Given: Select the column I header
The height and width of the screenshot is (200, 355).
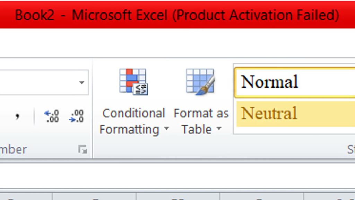Looking at the screenshot, I should [262, 197].
